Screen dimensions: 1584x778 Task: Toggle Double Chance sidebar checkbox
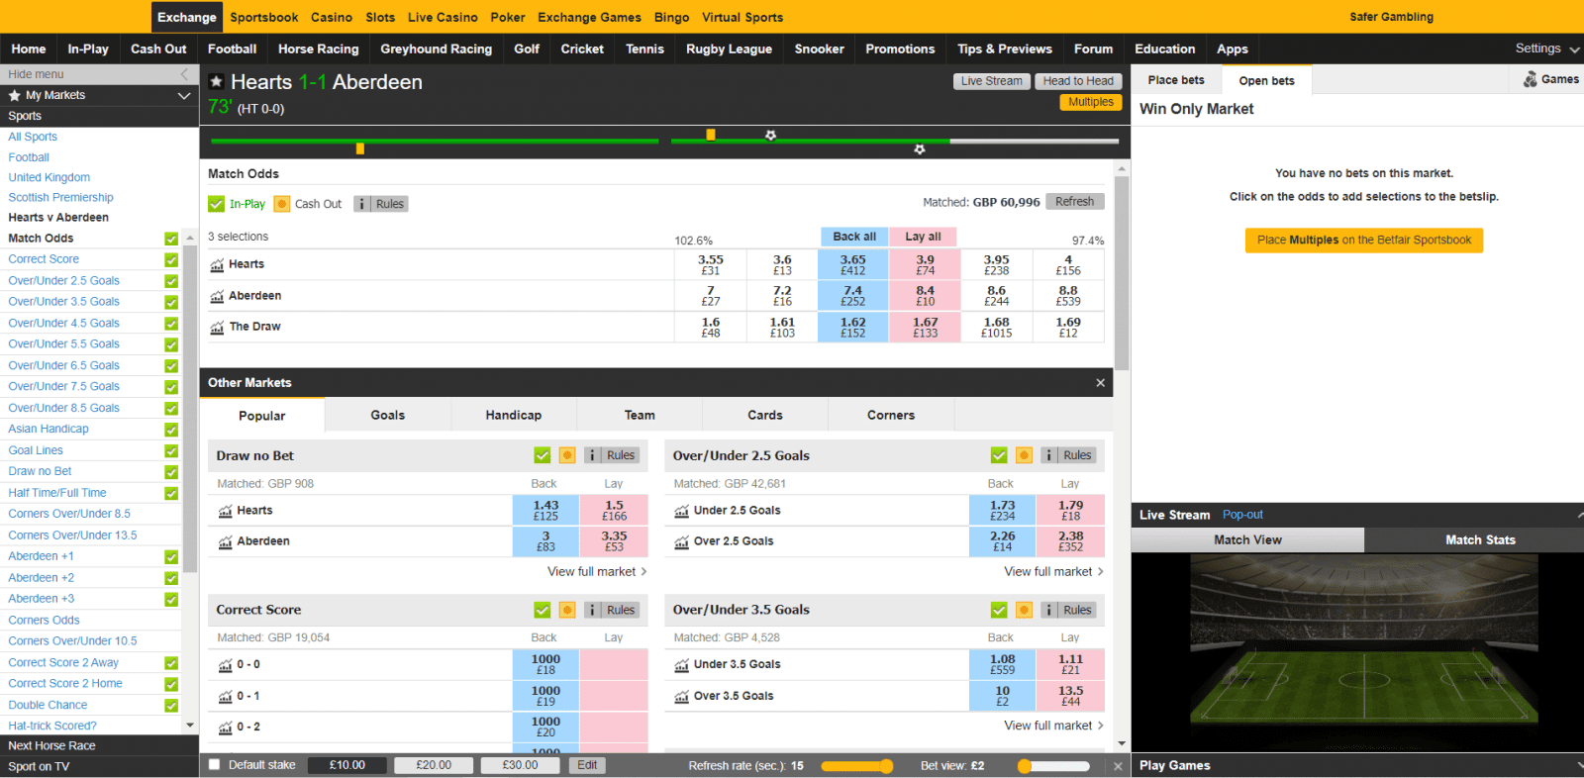(x=171, y=706)
